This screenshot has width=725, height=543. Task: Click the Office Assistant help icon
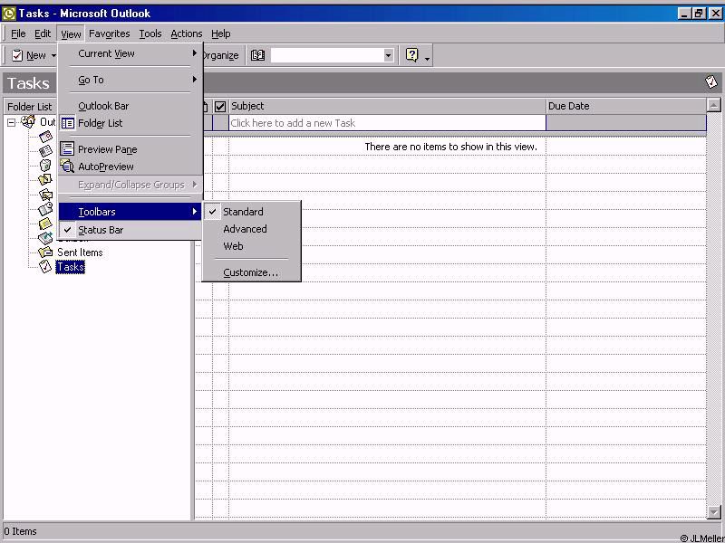(412, 55)
